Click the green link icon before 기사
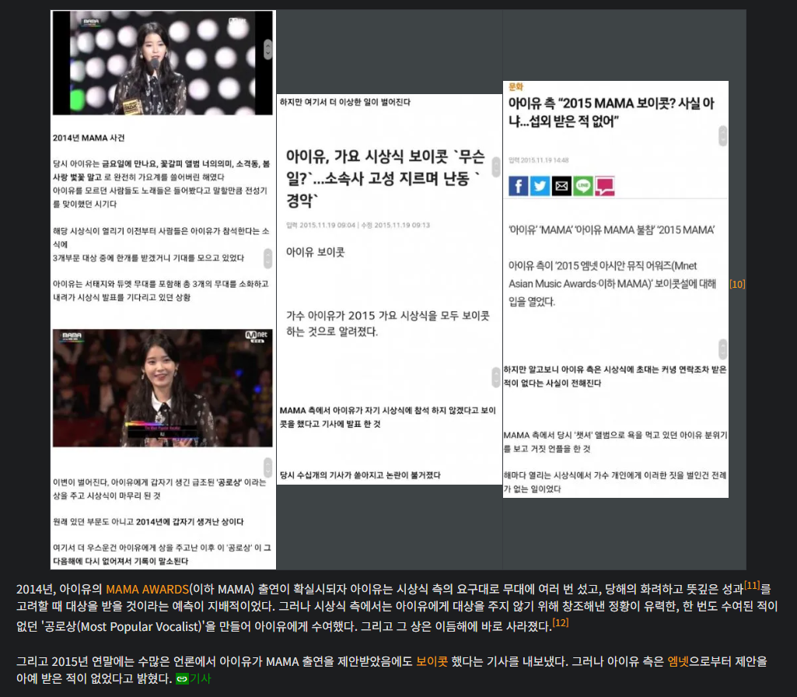 (181, 678)
